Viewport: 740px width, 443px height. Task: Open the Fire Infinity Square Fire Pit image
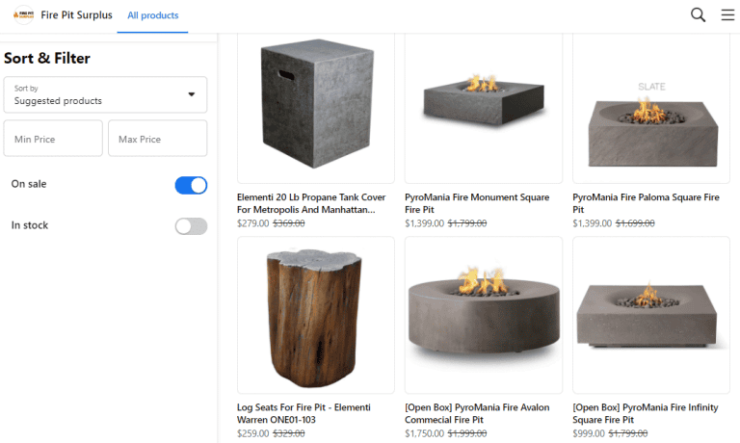651,315
